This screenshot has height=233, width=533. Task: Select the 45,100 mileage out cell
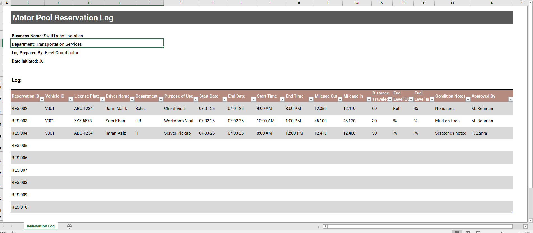pos(328,121)
